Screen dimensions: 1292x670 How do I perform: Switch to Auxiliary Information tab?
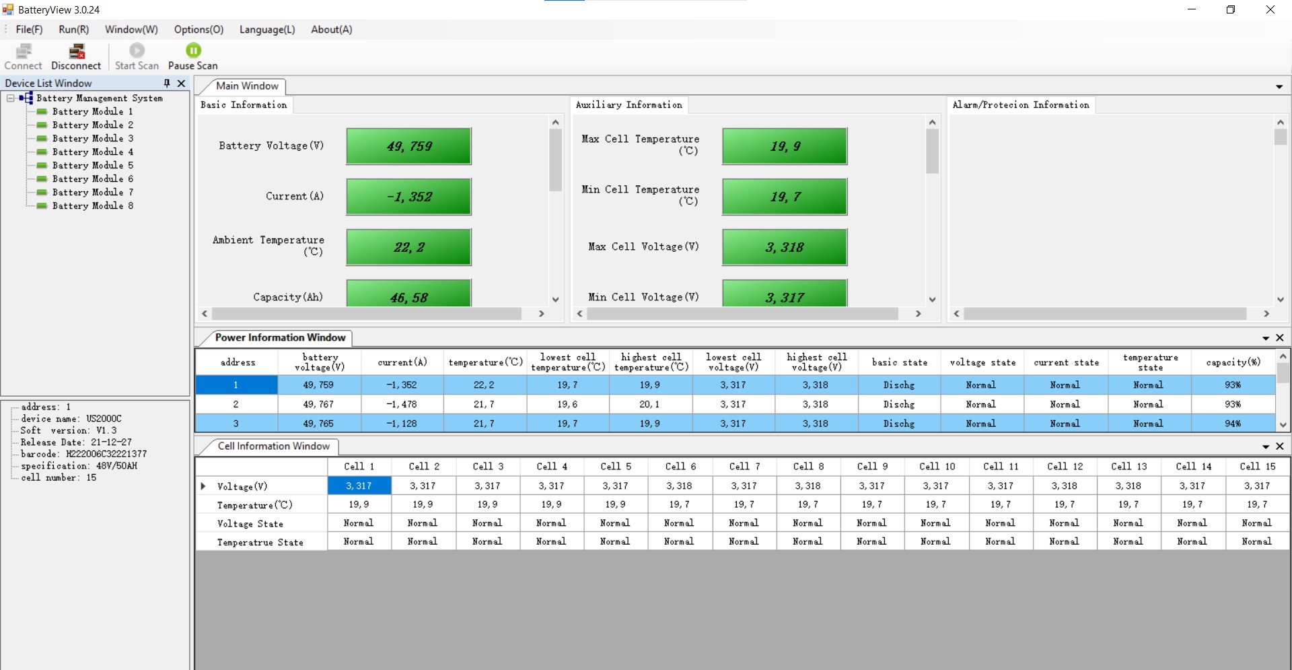(629, 105)
